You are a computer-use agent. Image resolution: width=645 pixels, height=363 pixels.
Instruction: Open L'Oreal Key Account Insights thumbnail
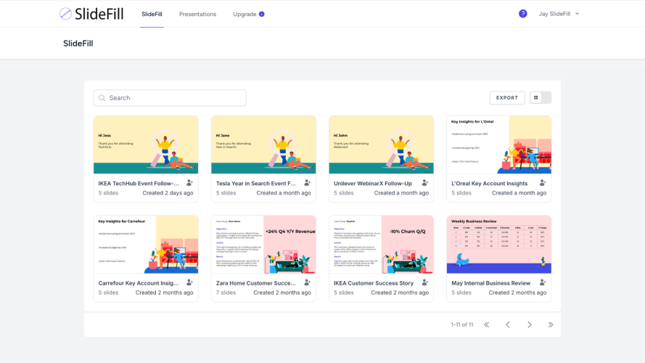pyautogui.click(x=499, y=144)
